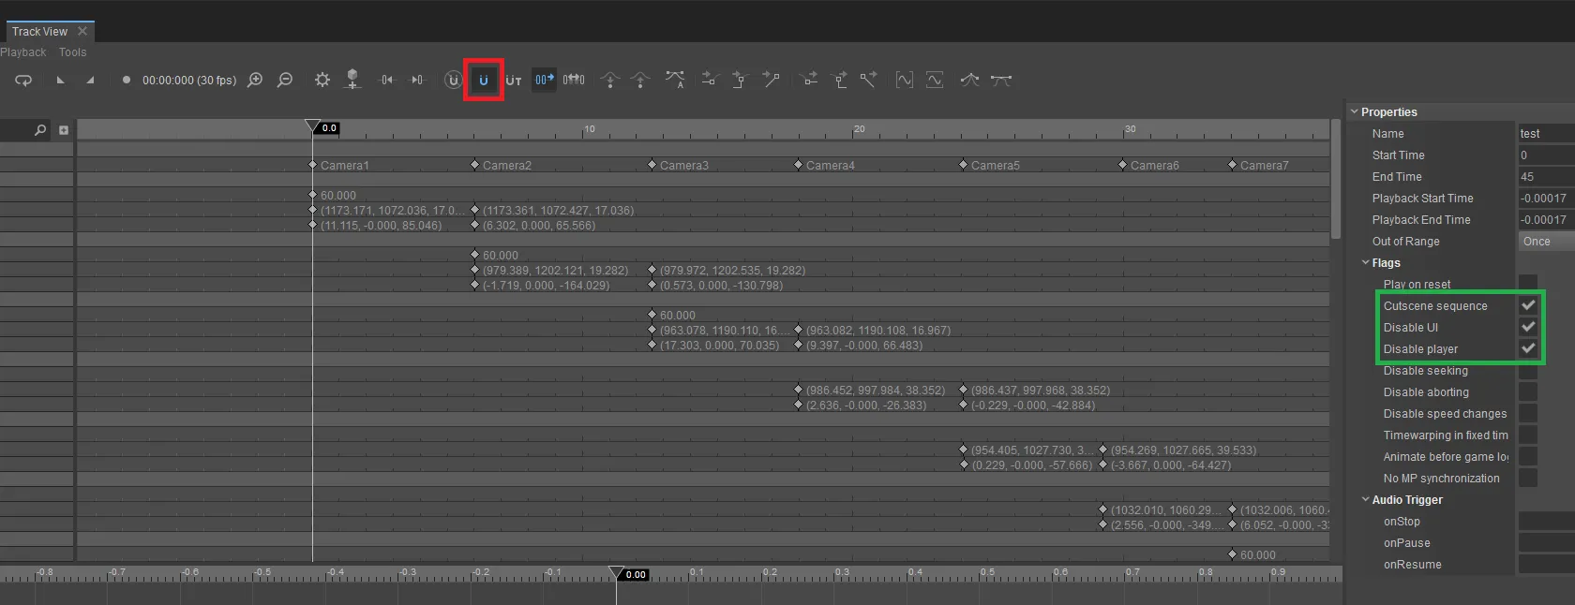Select the slide keys tool icon

click(x=574, y=81)
